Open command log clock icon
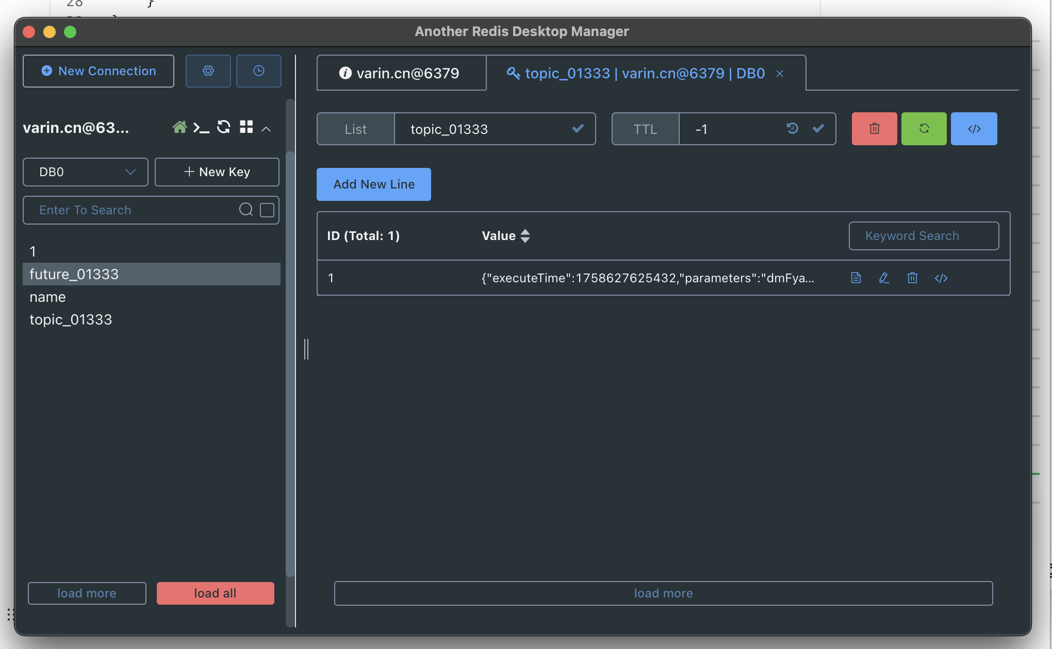The height and width of the screenshot is (649, 1052). [259, 71]
